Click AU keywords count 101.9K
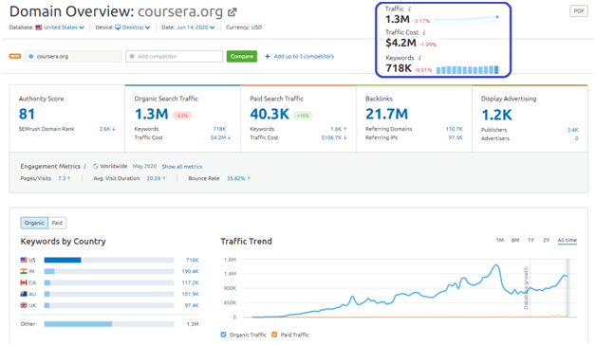This screenshot has width=596, height=345. click(190, 294)
